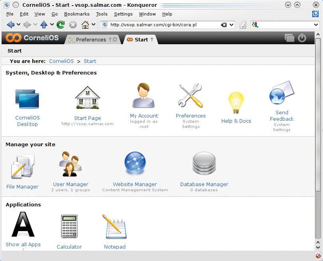This screenshot has width=323, height=261.
Task: Click the orange CorneliOS logo
Action: pyautogui.click(x=14, y=38)
